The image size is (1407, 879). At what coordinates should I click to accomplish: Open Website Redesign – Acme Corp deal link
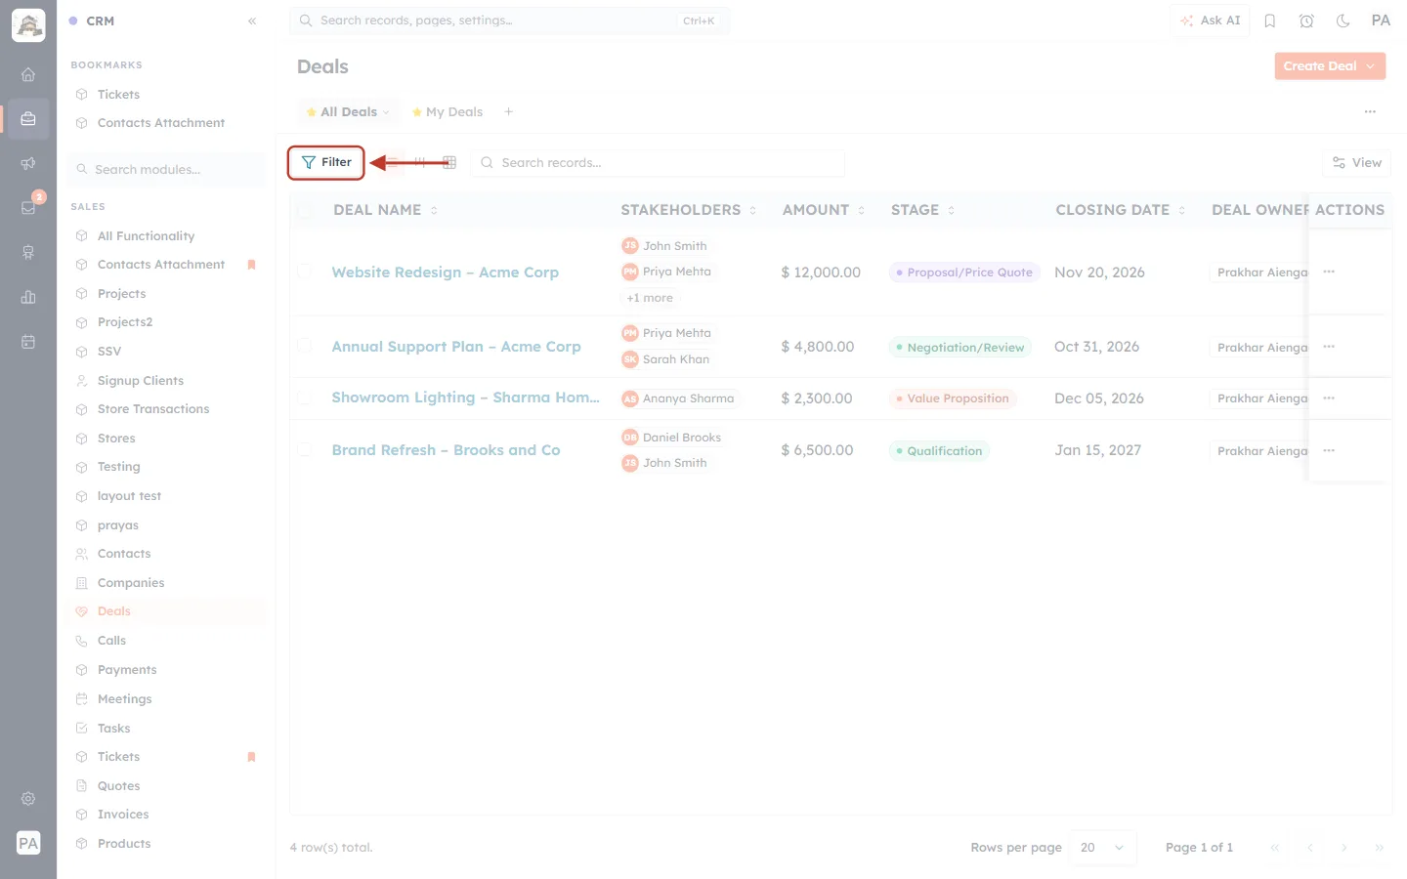[x=445, y=272]
